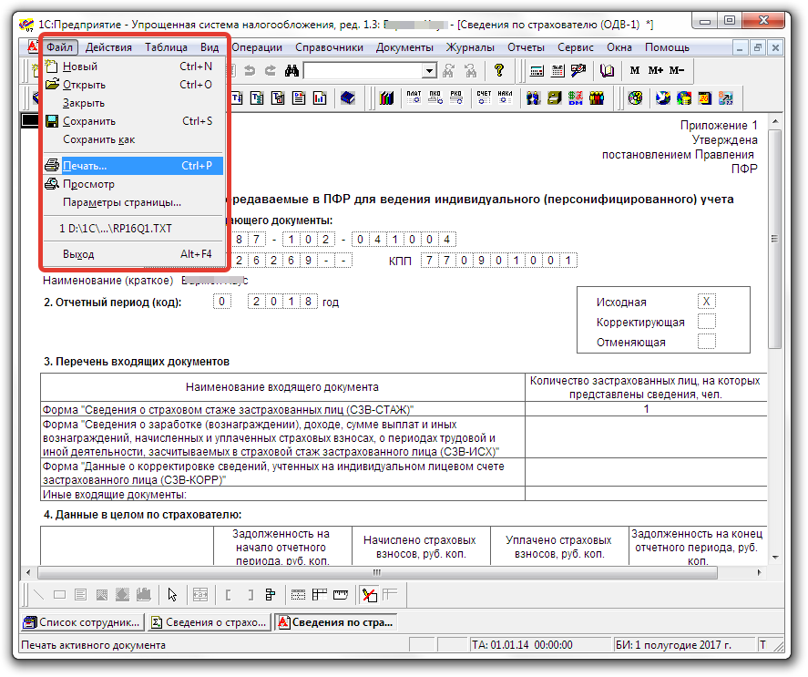
Task: Open the Операции menu
Action: [257, 47]
